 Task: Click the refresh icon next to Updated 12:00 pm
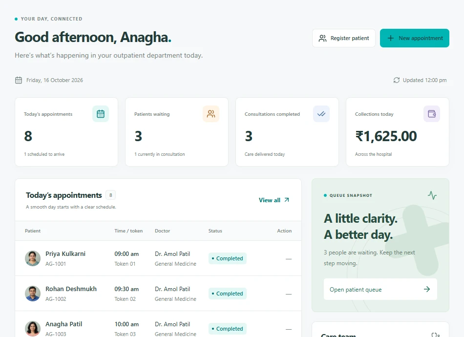click(x=396, y=80)
